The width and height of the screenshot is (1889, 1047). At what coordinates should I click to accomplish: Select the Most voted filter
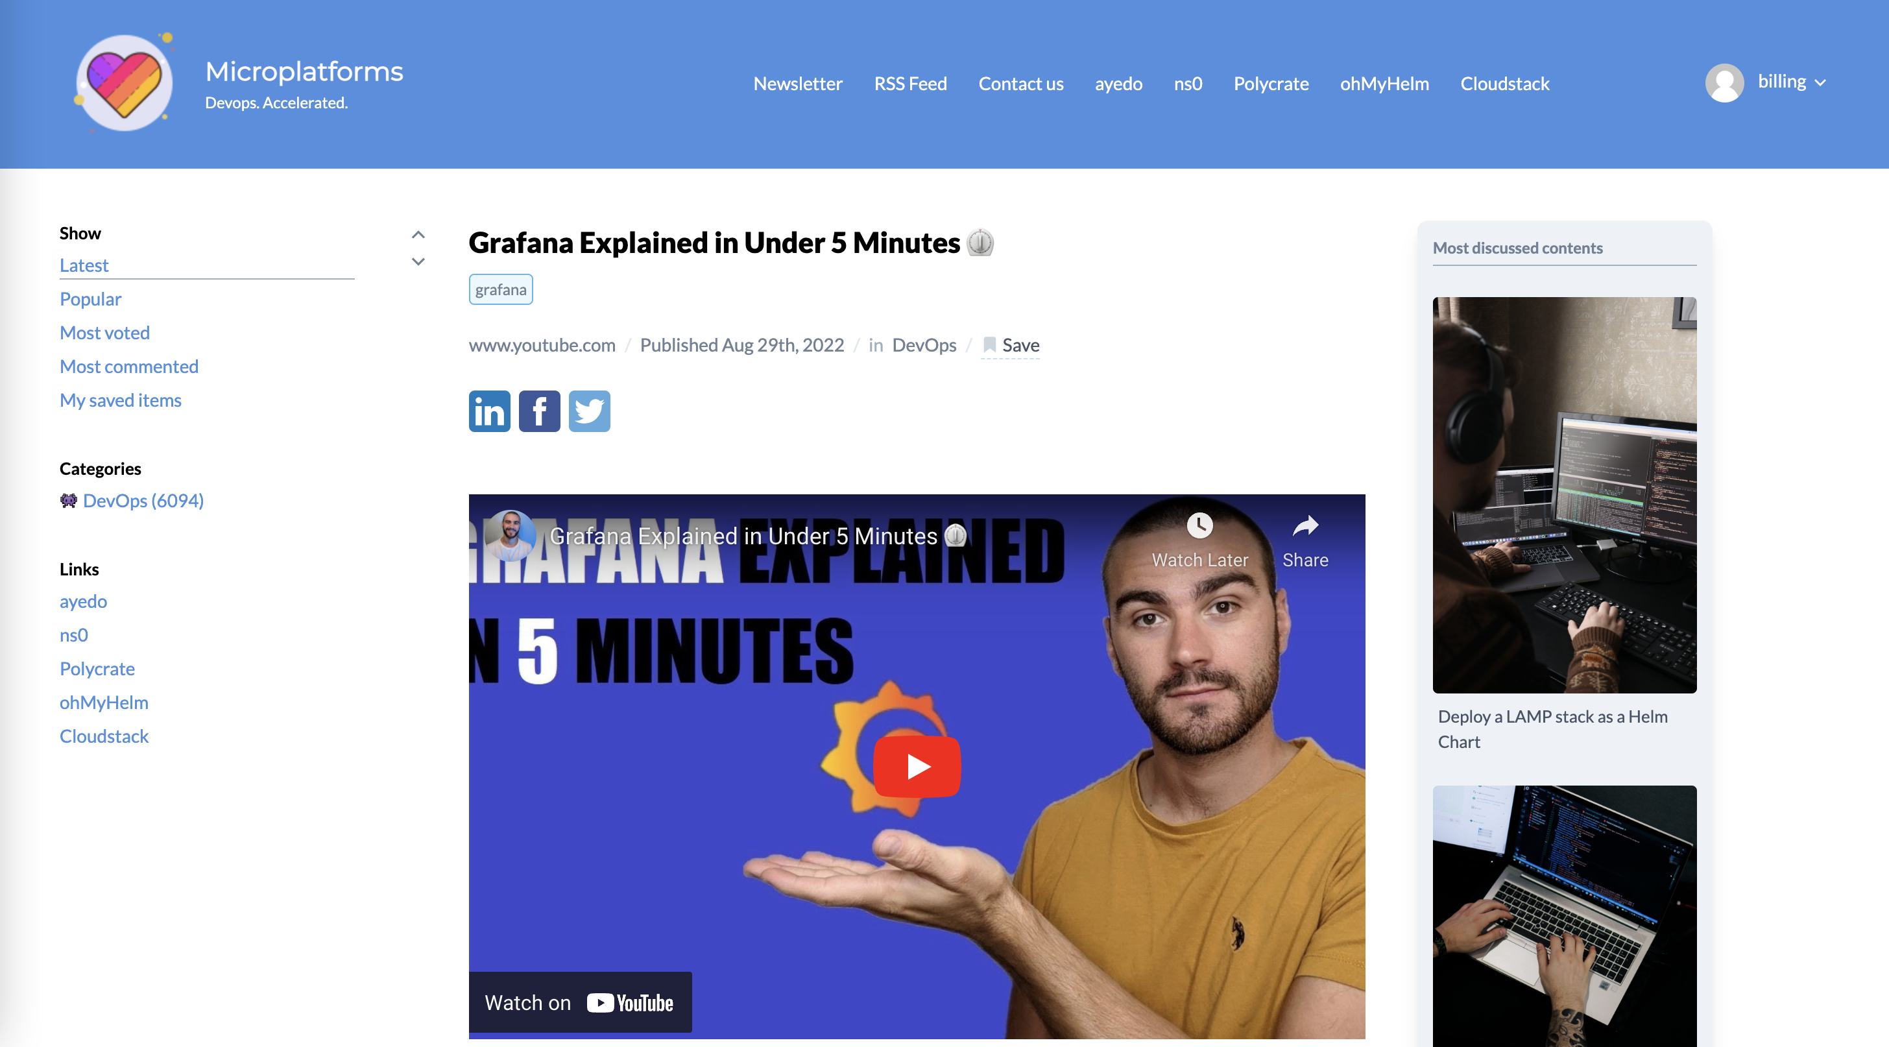click(x=104, y=333)
